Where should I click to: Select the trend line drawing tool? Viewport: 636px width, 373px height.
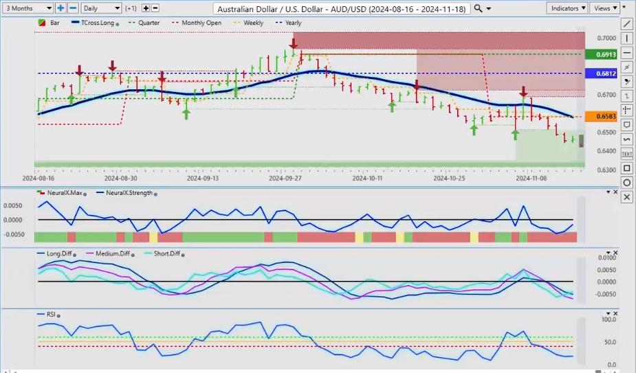pyautogui.click(x=626, y=24)
